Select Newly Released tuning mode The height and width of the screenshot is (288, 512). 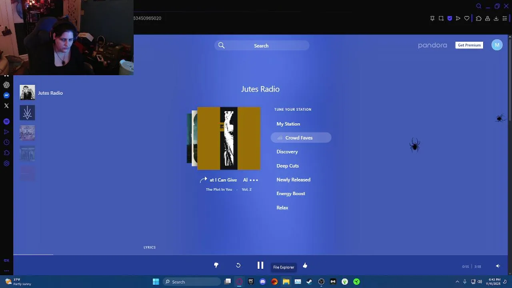[x=294, y=180]
